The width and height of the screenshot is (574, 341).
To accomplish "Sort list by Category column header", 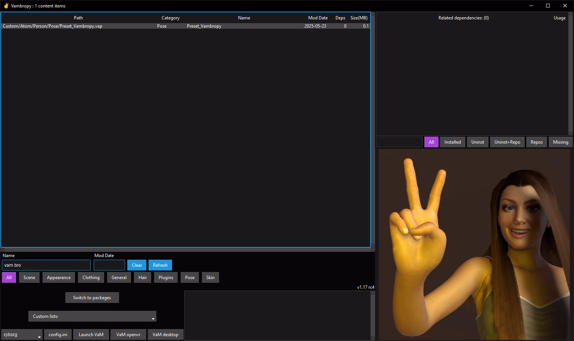I will [x=171, y=18].
